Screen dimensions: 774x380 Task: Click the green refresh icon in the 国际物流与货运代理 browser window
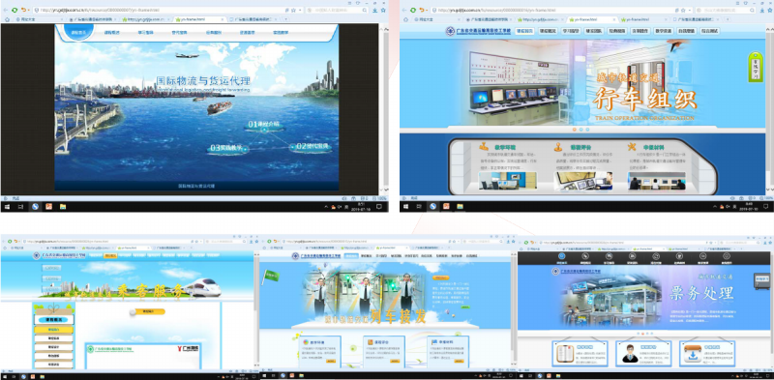pyautogui.click(x=15, y=10)
